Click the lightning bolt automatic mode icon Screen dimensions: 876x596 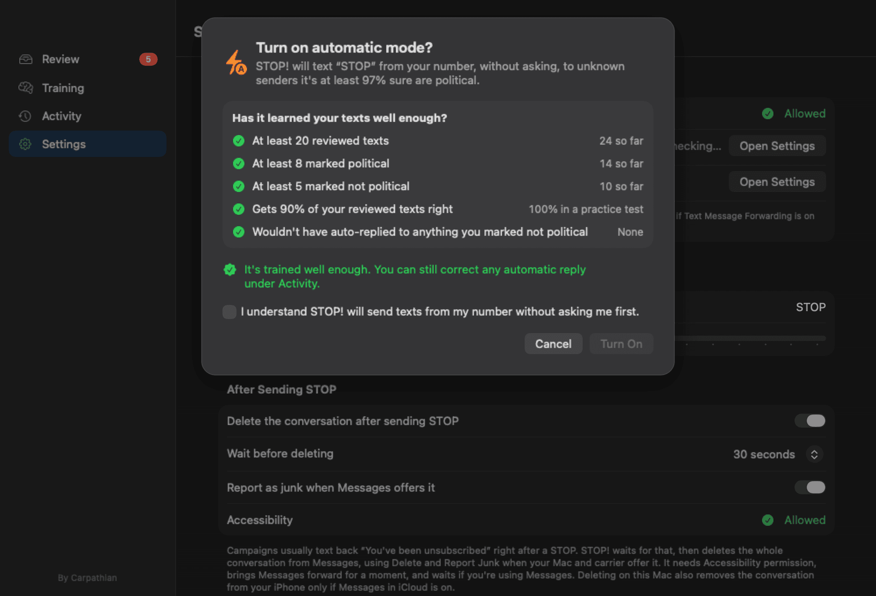[x=236, y=63]
